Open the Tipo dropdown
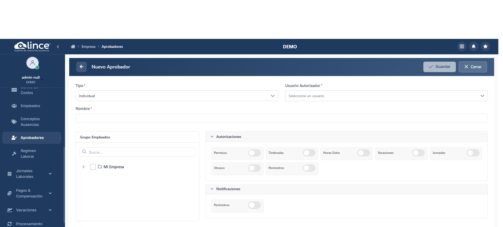Image resolution: width=503 pixels, height=227 pixels. (176, 96)
